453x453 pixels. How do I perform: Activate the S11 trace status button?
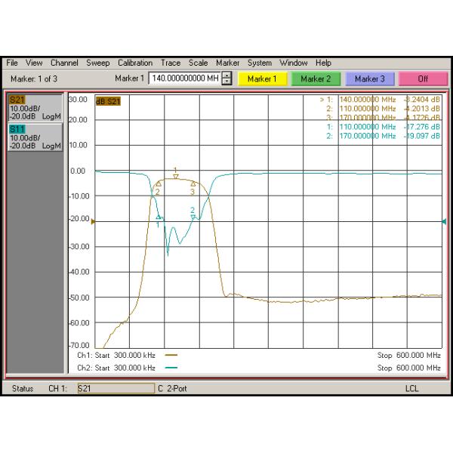pyautogui.click(x=34, y=137)
